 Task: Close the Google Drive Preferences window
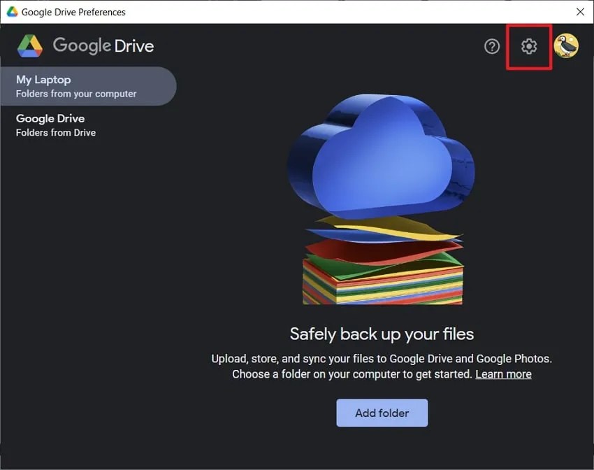click(x=580, y=11)
